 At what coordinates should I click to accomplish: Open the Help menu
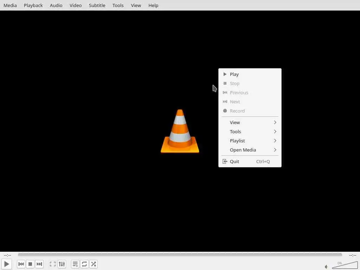click(153, 5)
